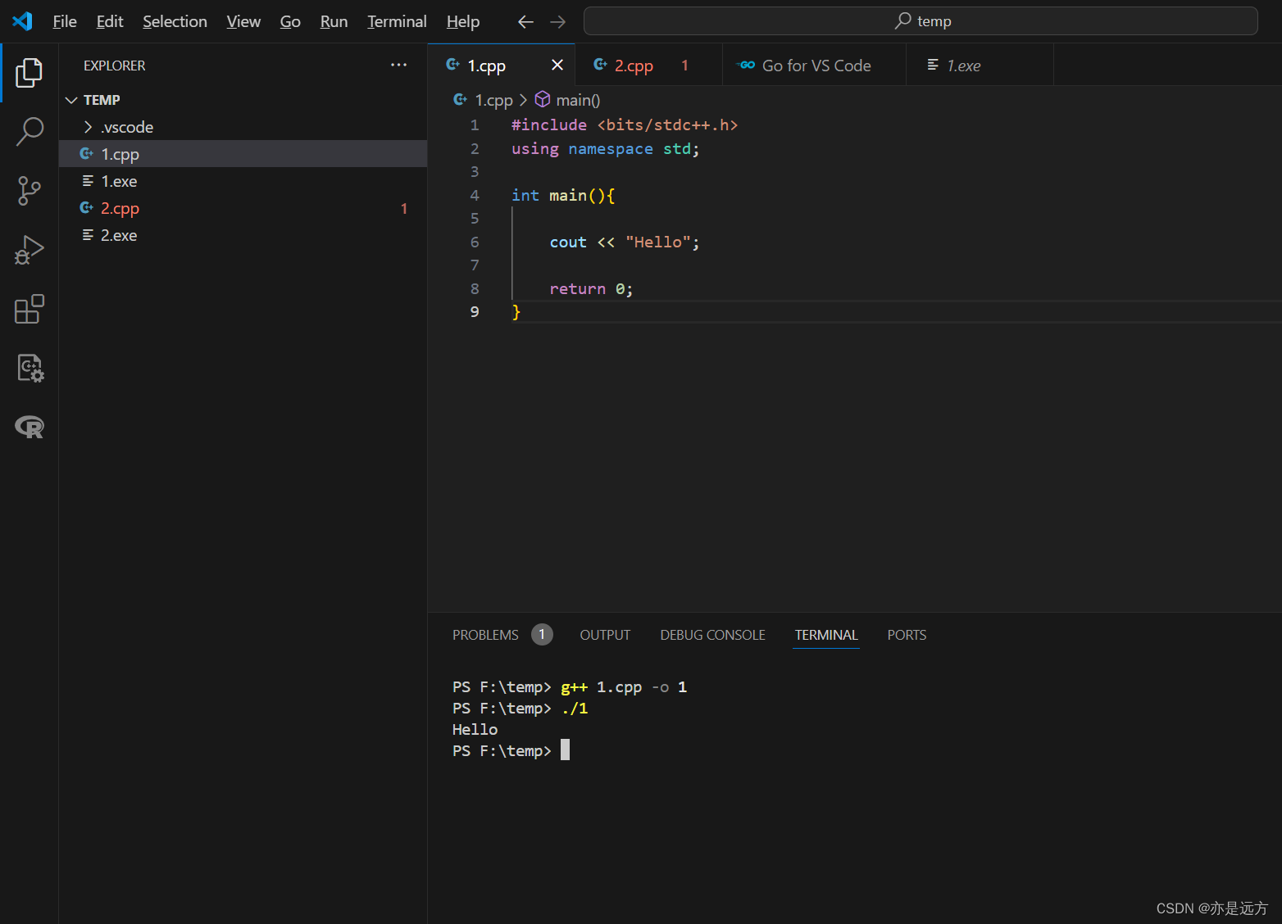Close the 1.cpp tab

point(558,65)
